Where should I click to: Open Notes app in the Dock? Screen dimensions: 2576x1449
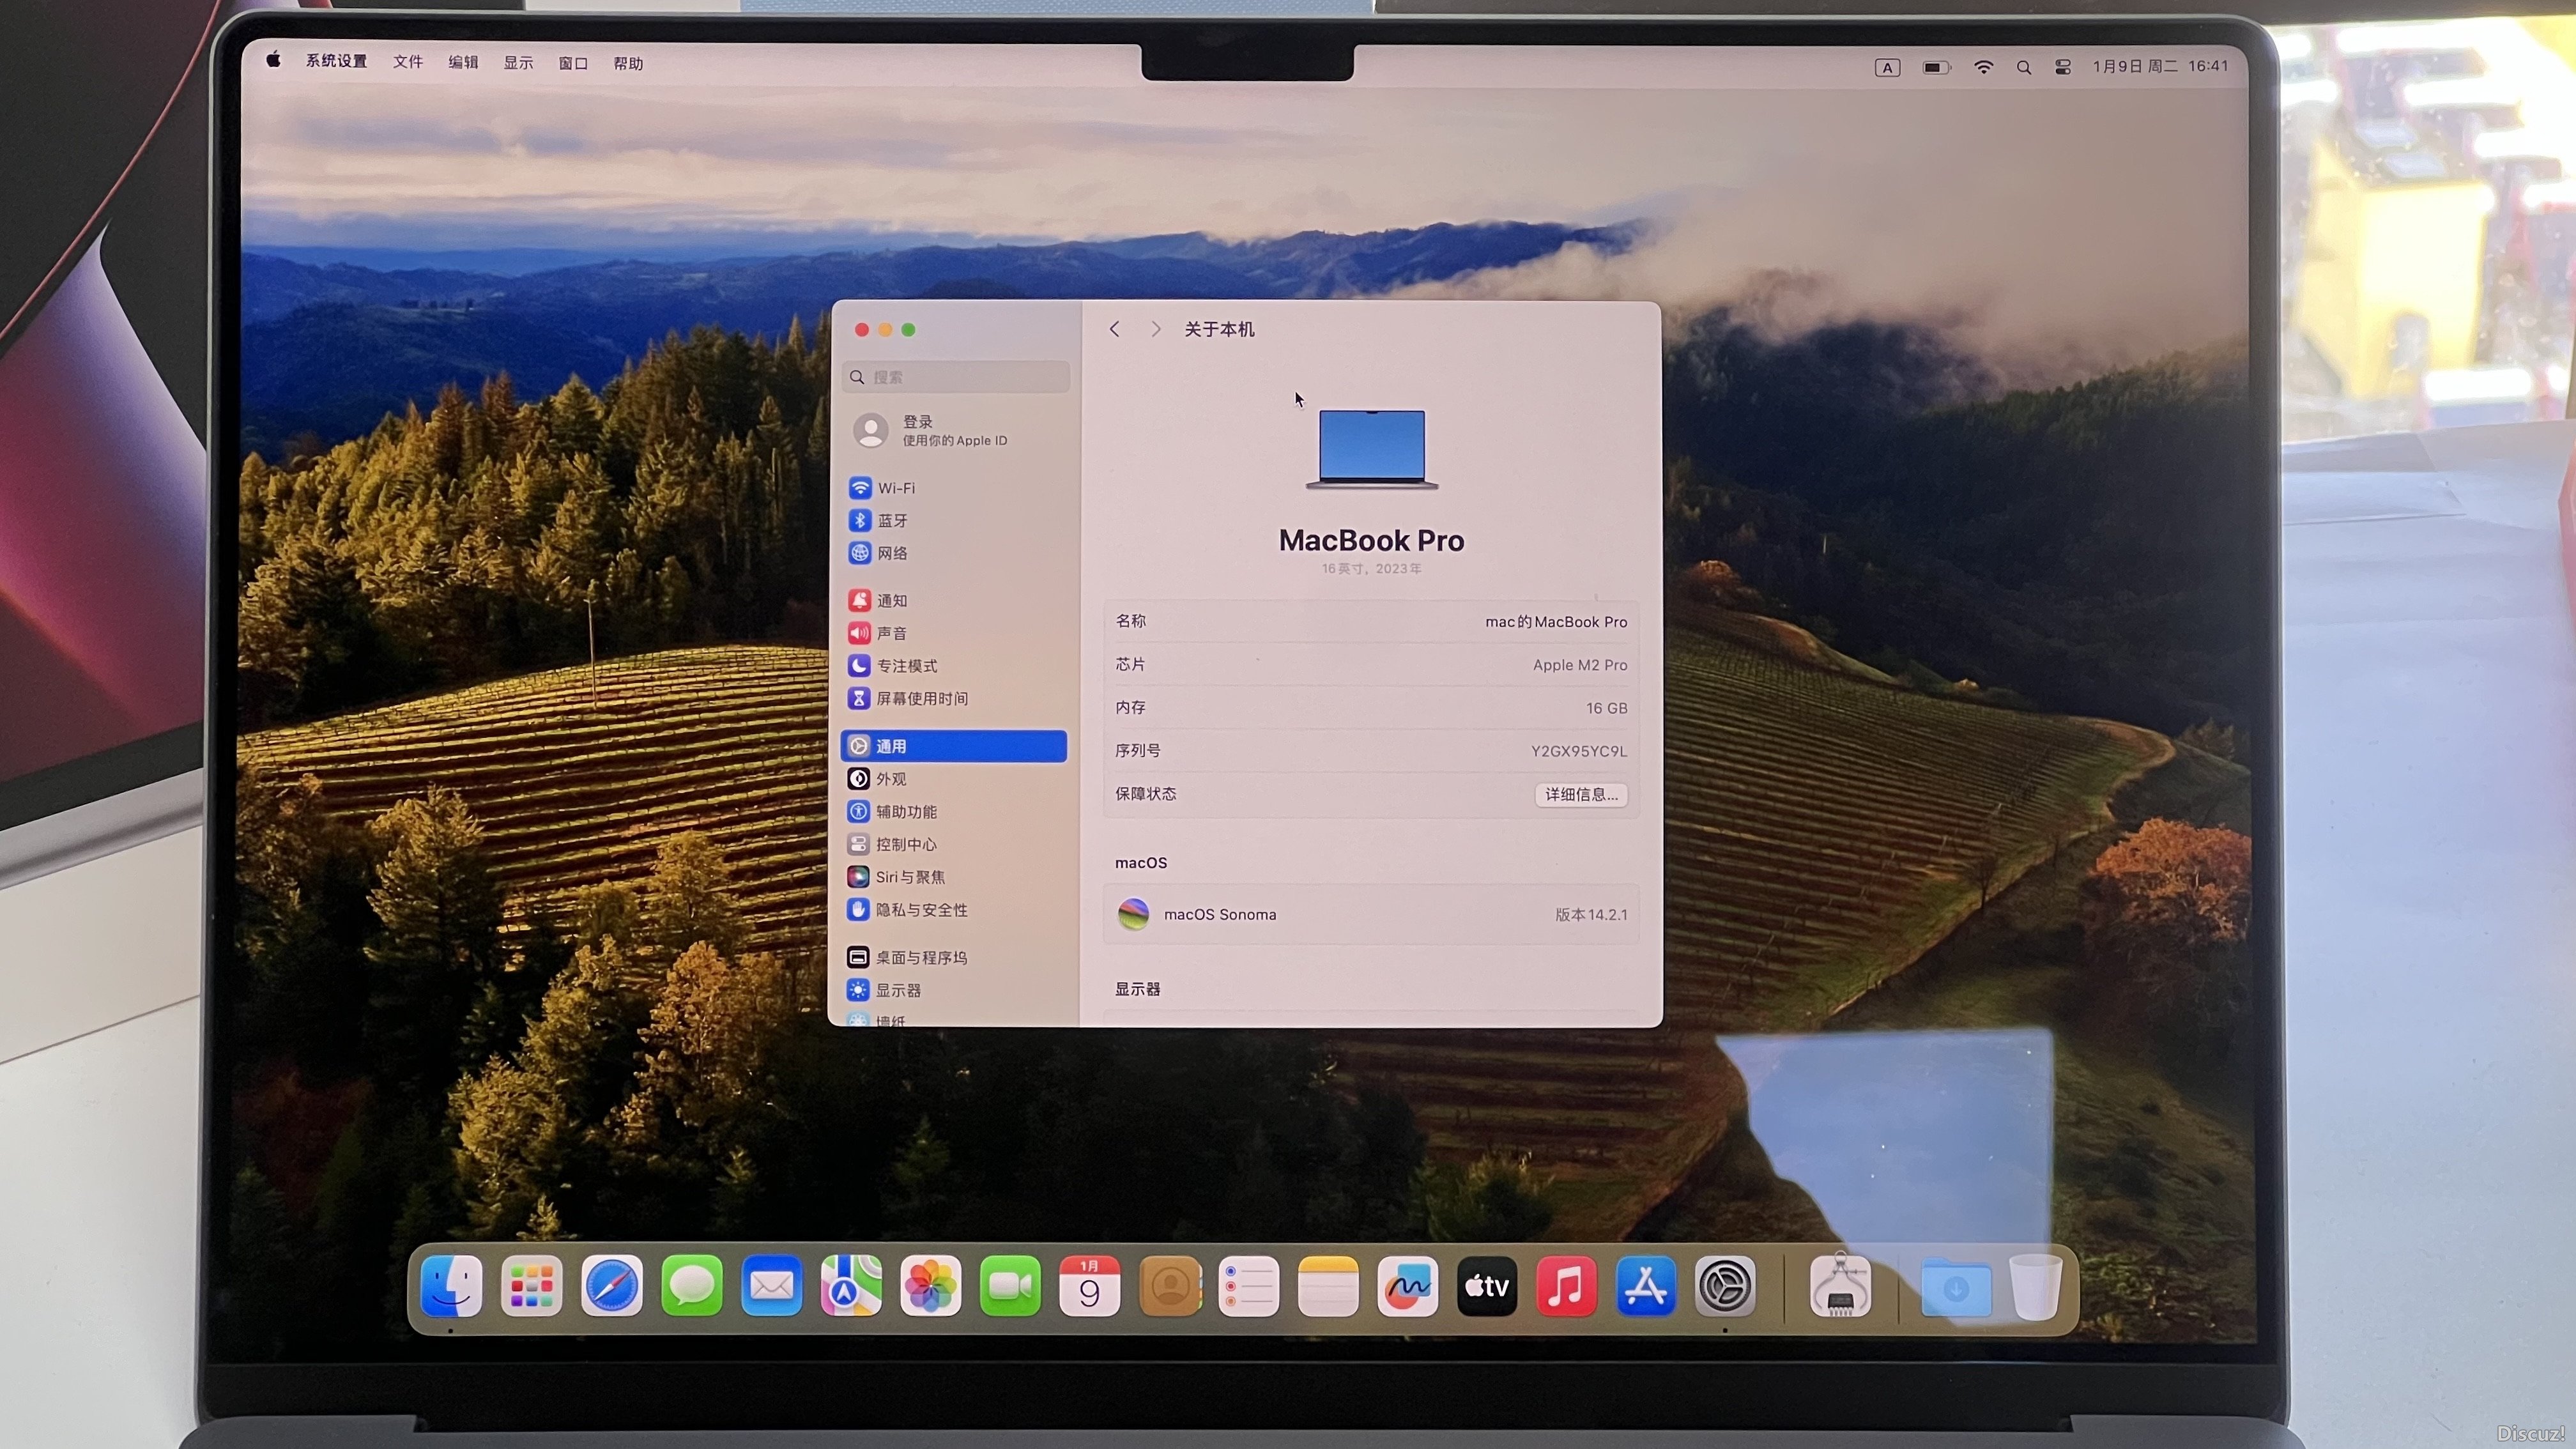coord(1328,1286)
